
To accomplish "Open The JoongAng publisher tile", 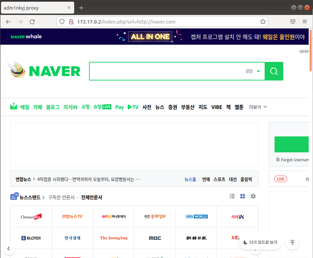I will point(114,238).
